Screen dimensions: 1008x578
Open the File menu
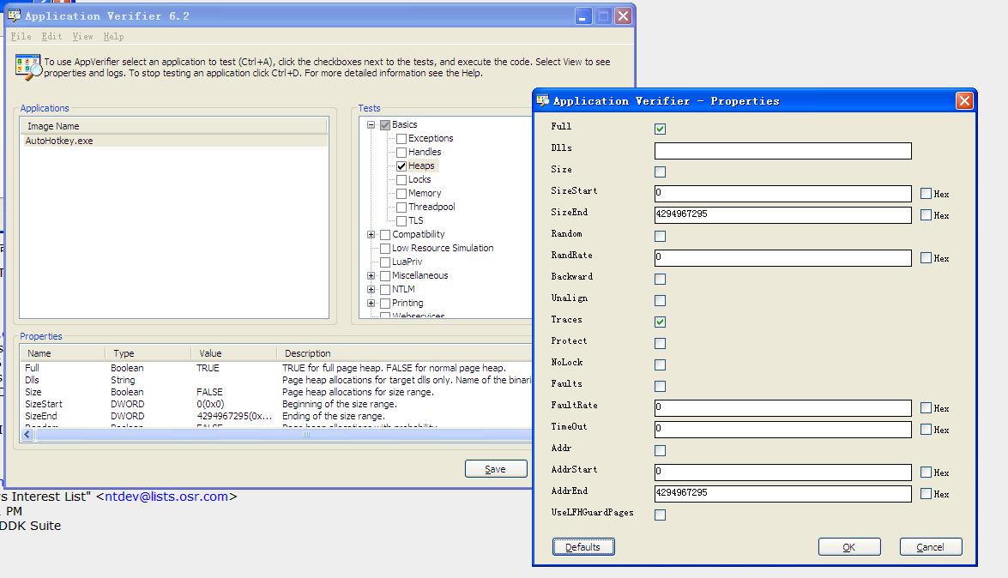(21, 37)
